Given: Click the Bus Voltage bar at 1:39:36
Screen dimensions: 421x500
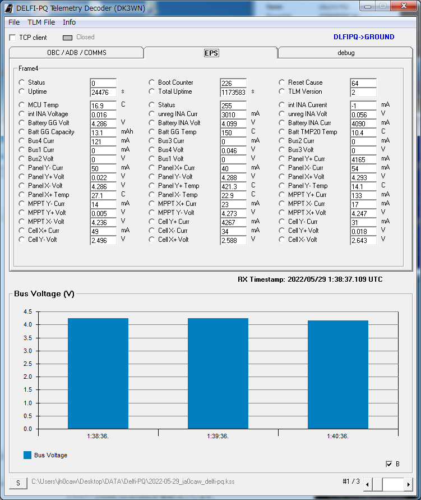Looking at the screenshot, I should pyautogui.click(x=218, y=373).
